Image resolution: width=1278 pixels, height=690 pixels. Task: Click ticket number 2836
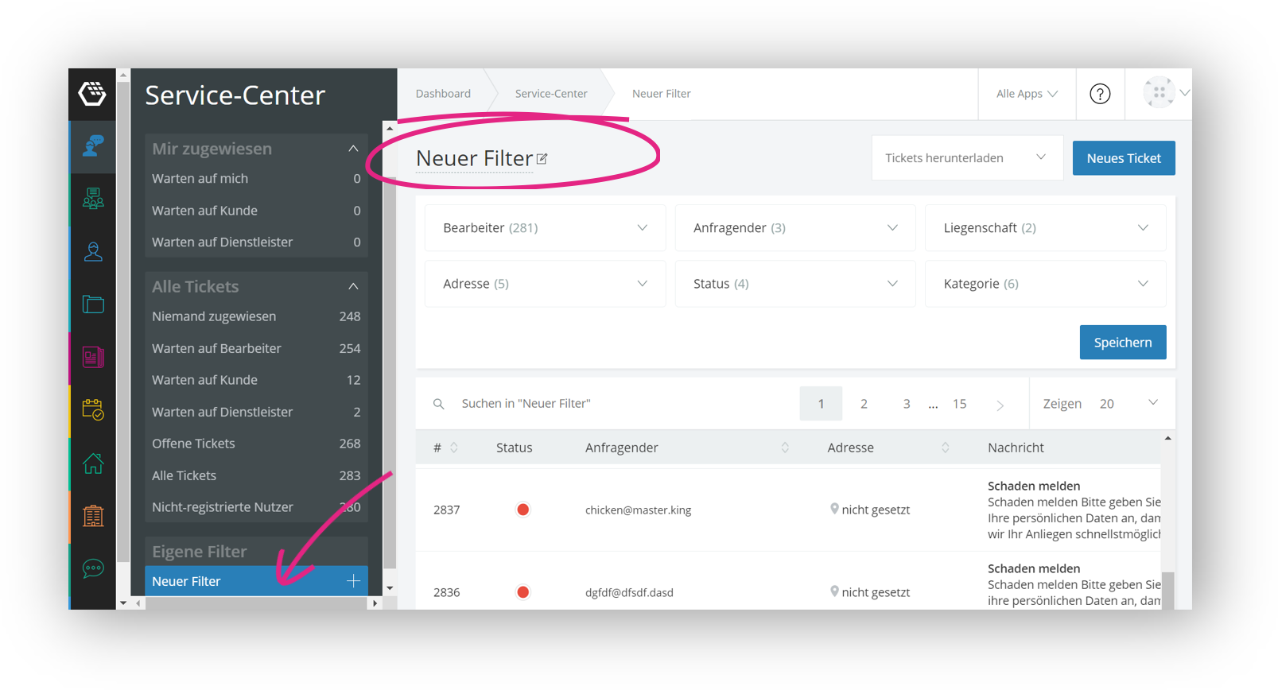(446, 593)
